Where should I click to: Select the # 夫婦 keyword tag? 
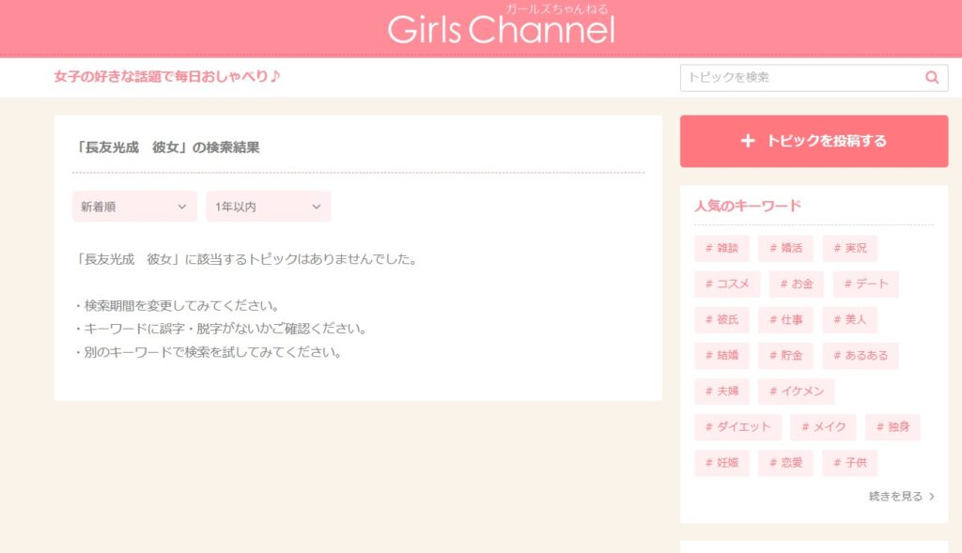click(x=721, y=392)
